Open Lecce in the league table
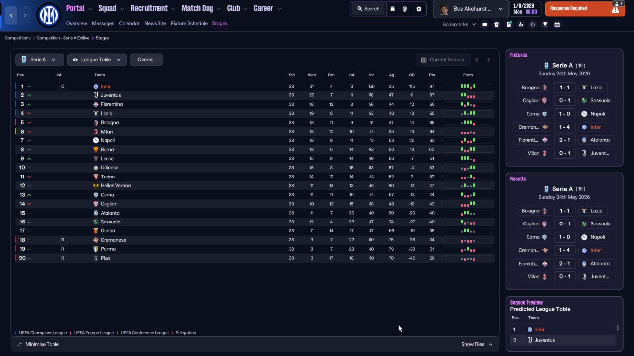This screenshot has height=356, width=634. point(107,159)
